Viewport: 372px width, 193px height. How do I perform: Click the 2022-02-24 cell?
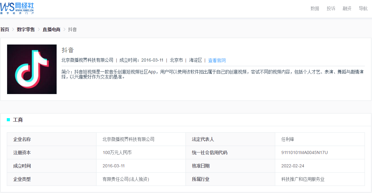tap(320, 166)
